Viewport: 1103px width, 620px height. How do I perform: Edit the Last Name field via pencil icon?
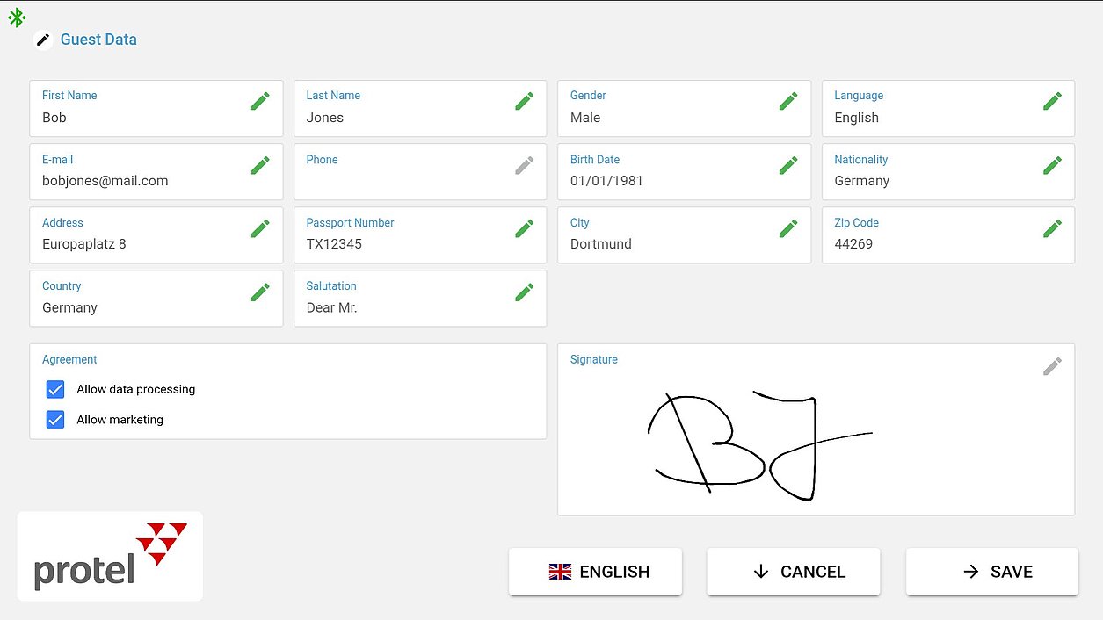525,102
